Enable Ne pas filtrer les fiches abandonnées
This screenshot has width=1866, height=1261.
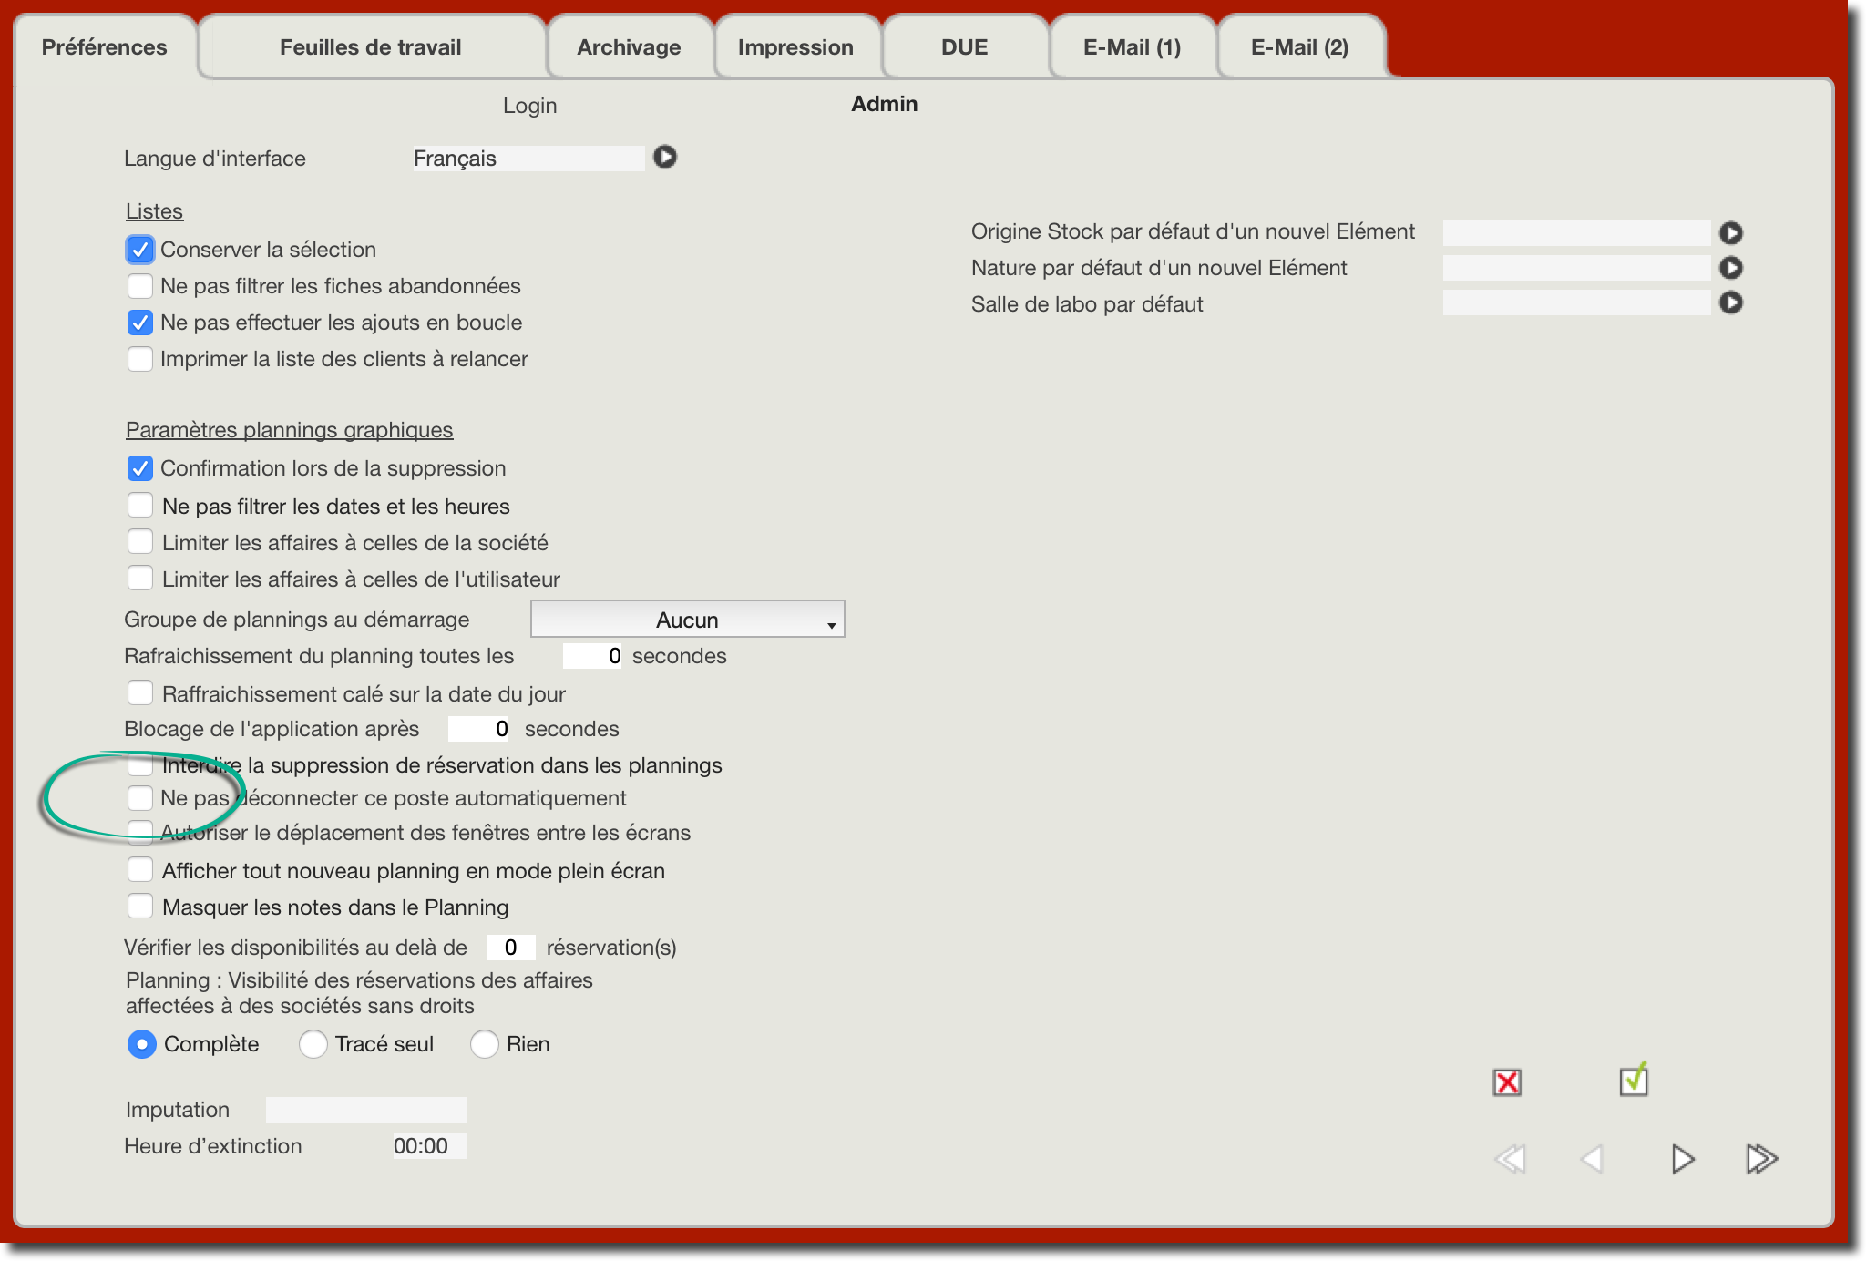coord(140,286)
